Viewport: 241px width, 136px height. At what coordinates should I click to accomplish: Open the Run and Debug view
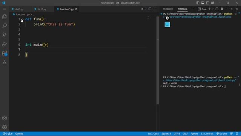point(5,44)
